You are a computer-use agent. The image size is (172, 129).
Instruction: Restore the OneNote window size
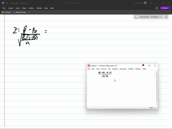(163, 3)
